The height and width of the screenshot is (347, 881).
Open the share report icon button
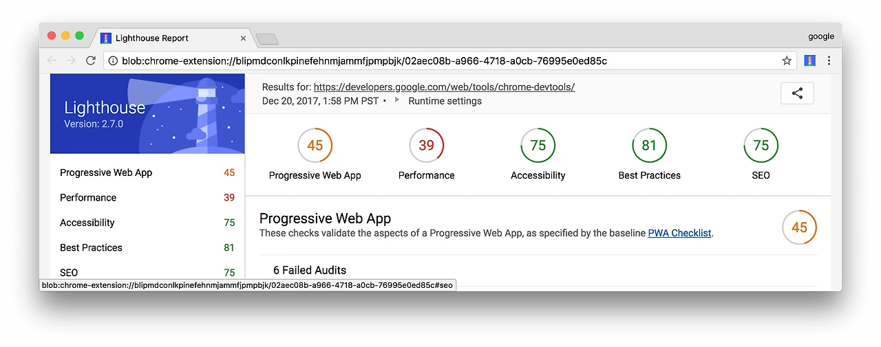797,93
